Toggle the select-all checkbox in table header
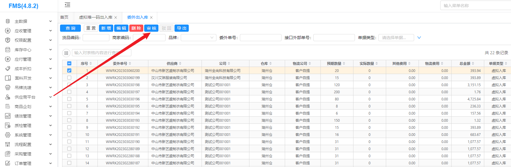The width and height of the screenshot is (511, 167). coord(69,63)
